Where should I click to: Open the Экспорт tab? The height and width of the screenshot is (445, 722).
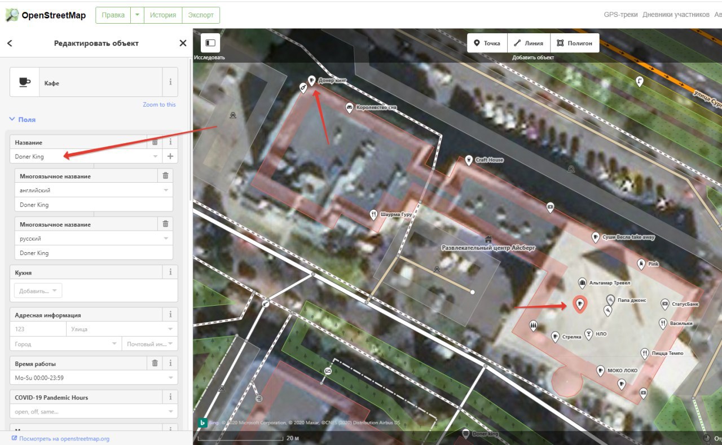tap(201, 15)
